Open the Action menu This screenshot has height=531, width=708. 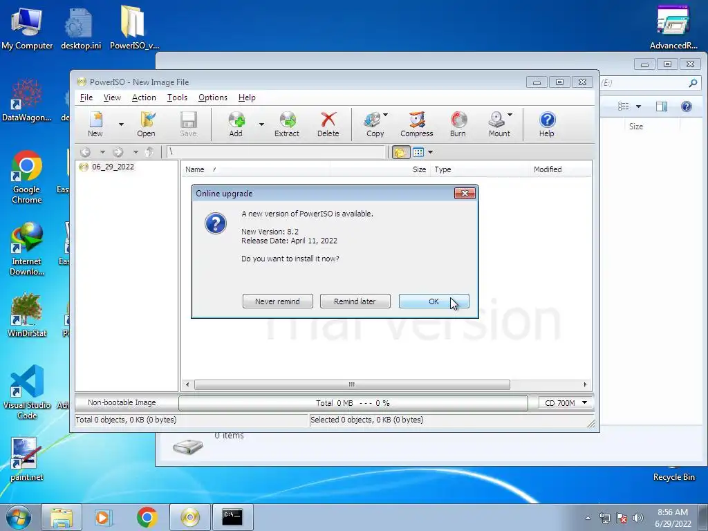click(x=144, y=97)
